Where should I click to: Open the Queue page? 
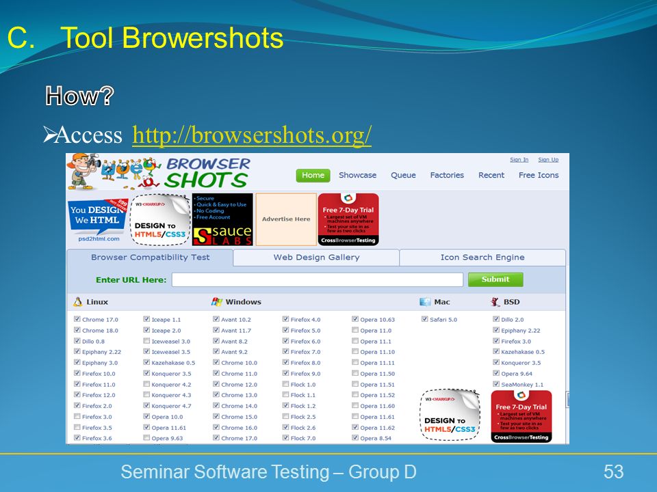tap(403, 176)
